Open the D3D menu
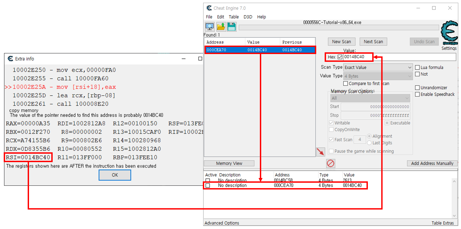This screenshot has height=229, width=461. tap(248, 17)
